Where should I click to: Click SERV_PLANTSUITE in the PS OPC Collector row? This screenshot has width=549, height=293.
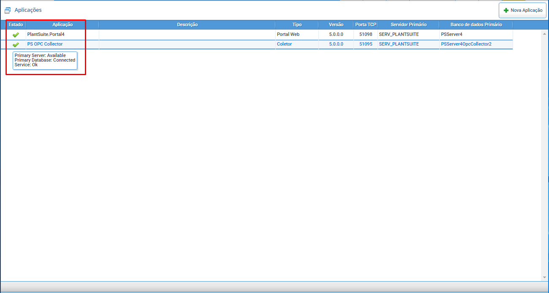click(x=399, y=44)
